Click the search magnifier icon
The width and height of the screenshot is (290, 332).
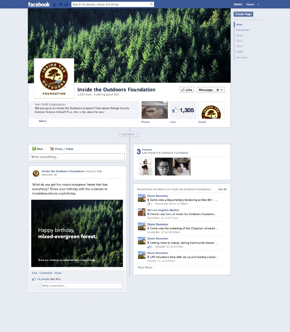151,4
